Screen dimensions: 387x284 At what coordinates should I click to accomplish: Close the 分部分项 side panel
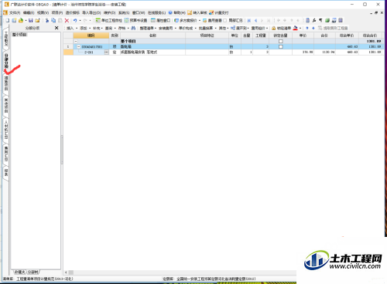(57, 28)
